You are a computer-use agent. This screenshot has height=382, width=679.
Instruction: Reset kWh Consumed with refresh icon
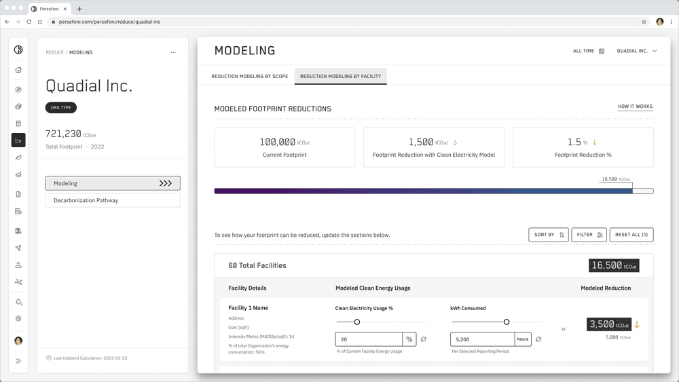(x=538, y=339)
